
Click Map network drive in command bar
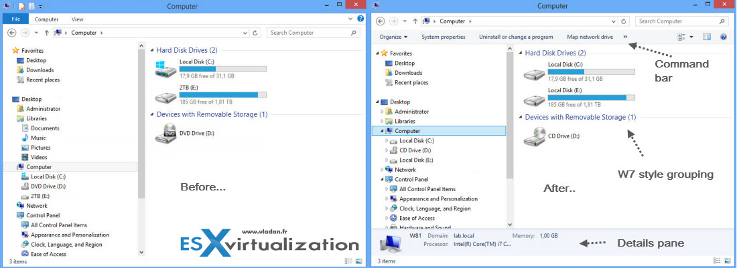590,37
